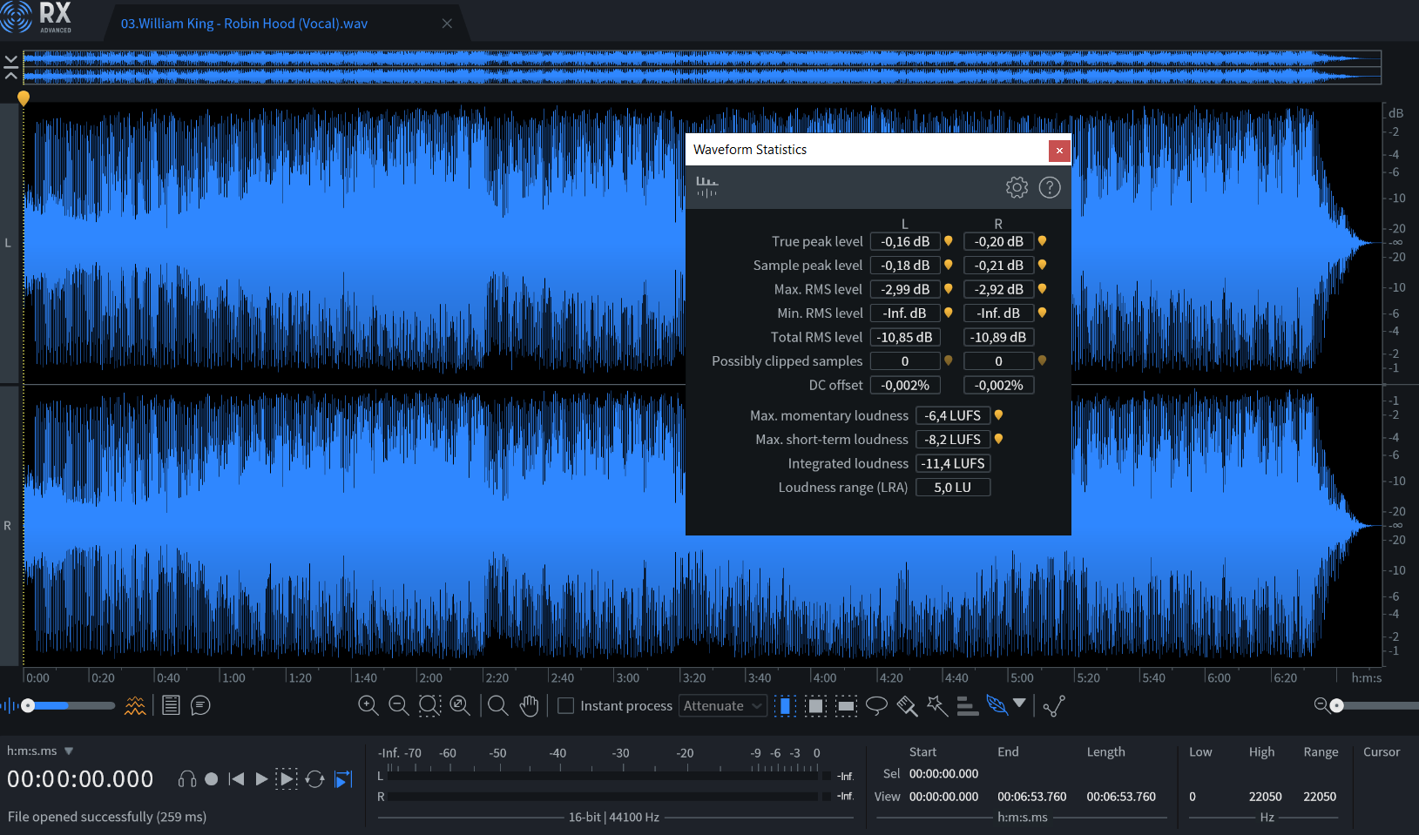The width and height of the screenshot is (1419, 835).
Task: Close the Robin Hood (Vocal).wav tab
Action: [447, 24]
